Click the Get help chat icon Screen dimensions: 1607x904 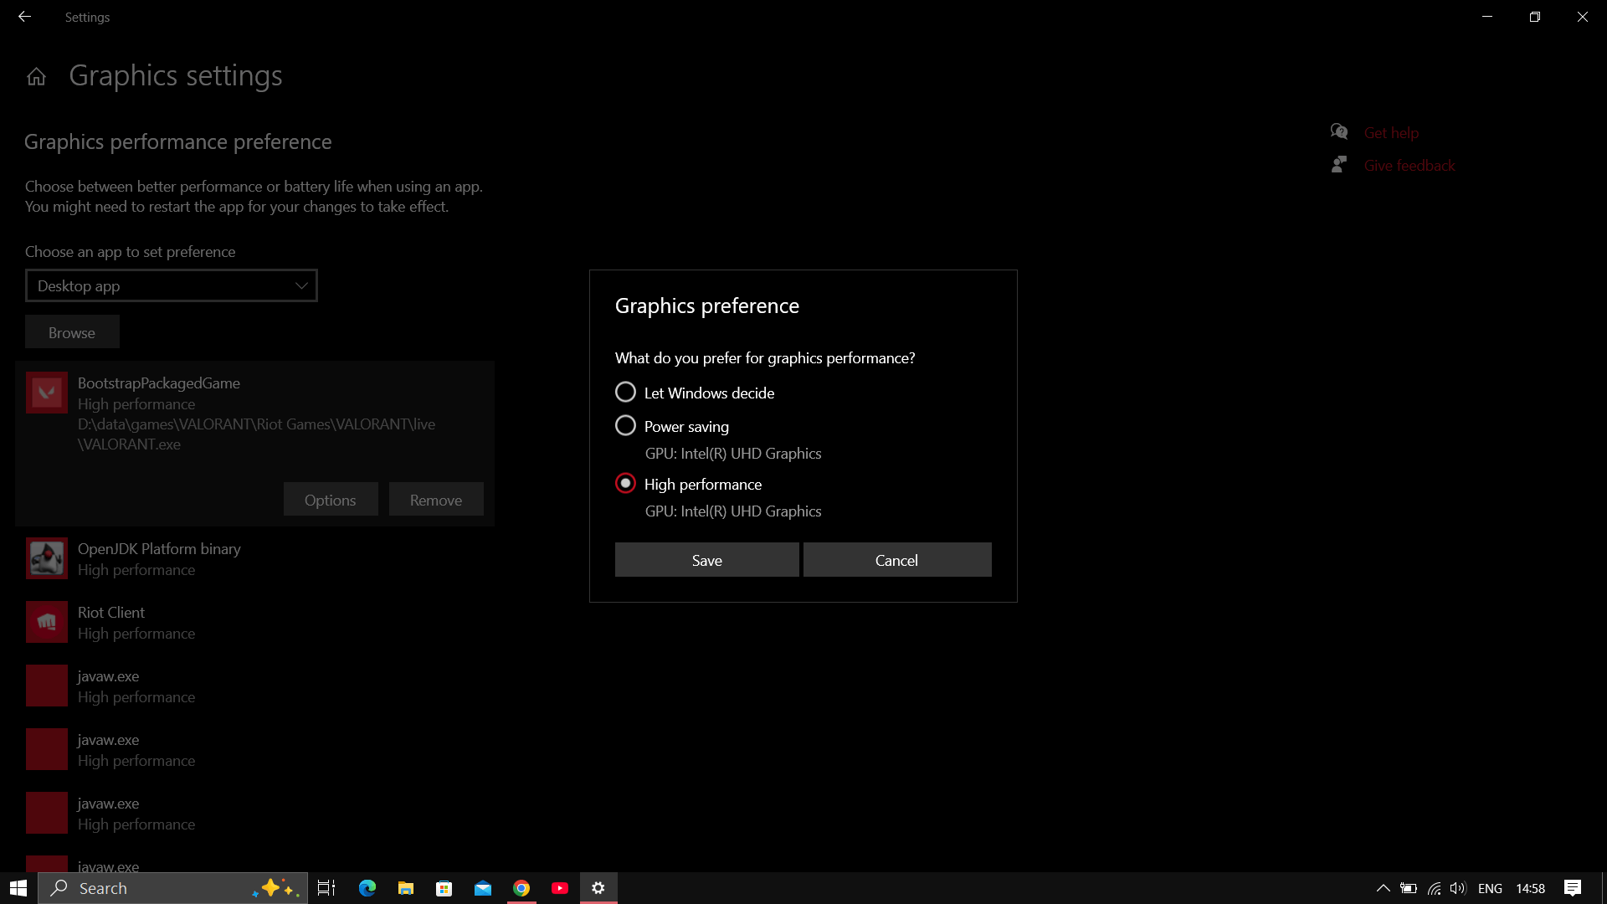pos(1339,131)
